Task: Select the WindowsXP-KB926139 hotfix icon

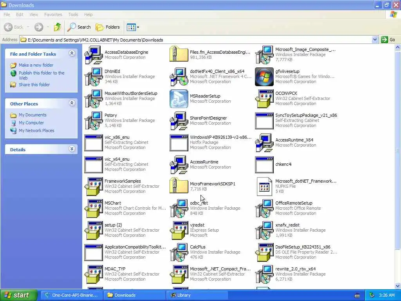Action: 179,143
